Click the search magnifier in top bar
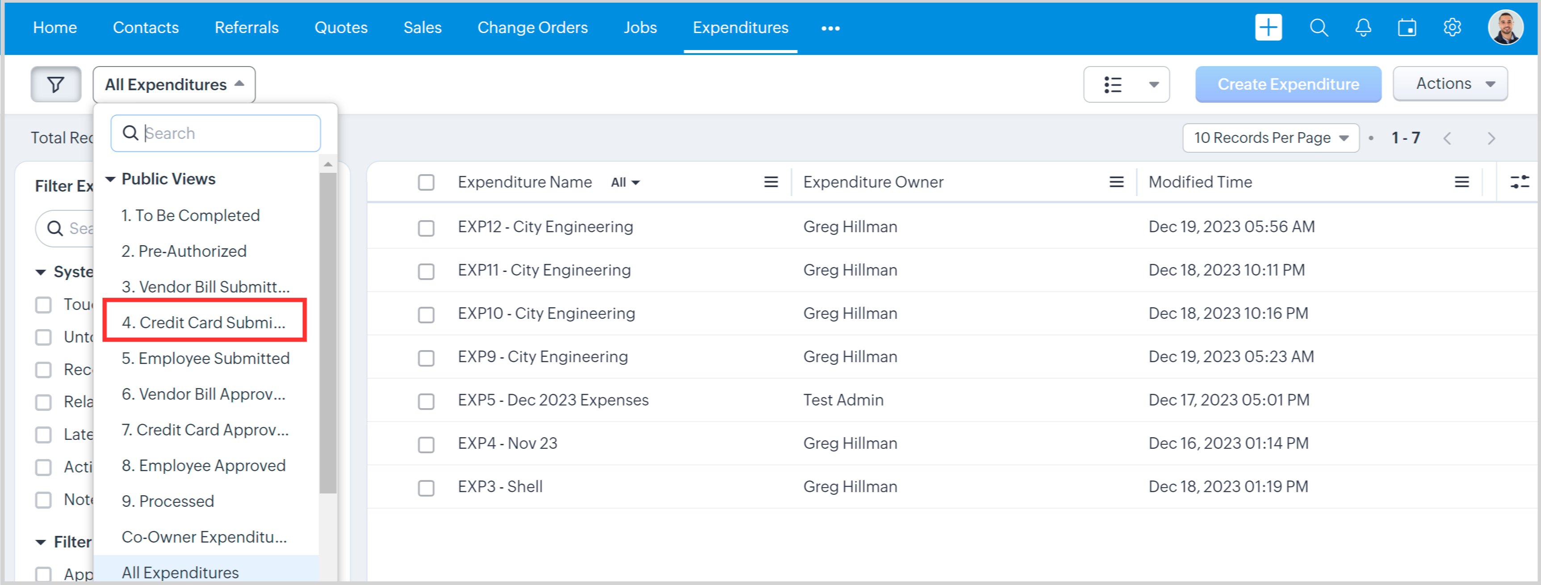 (x=1319, y=28)
